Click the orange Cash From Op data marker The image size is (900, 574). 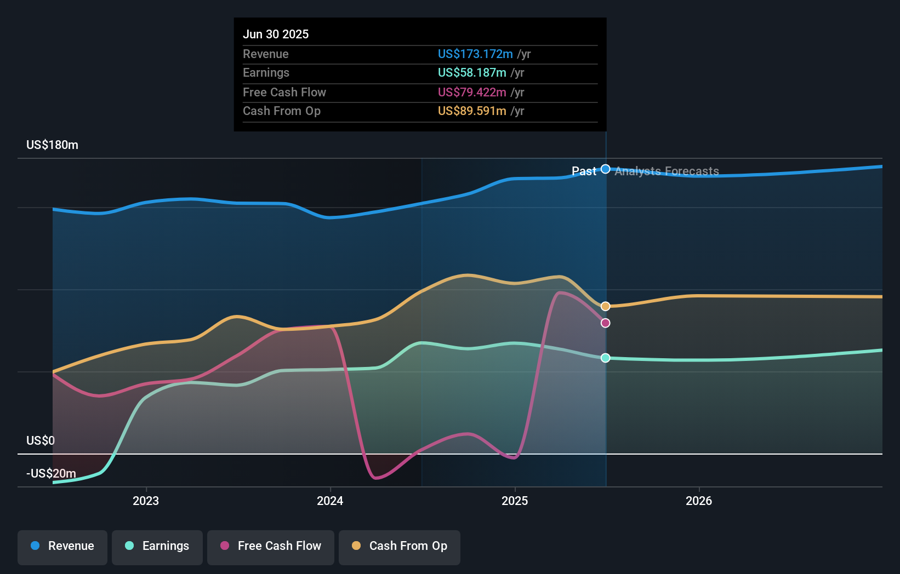[606, 306]
